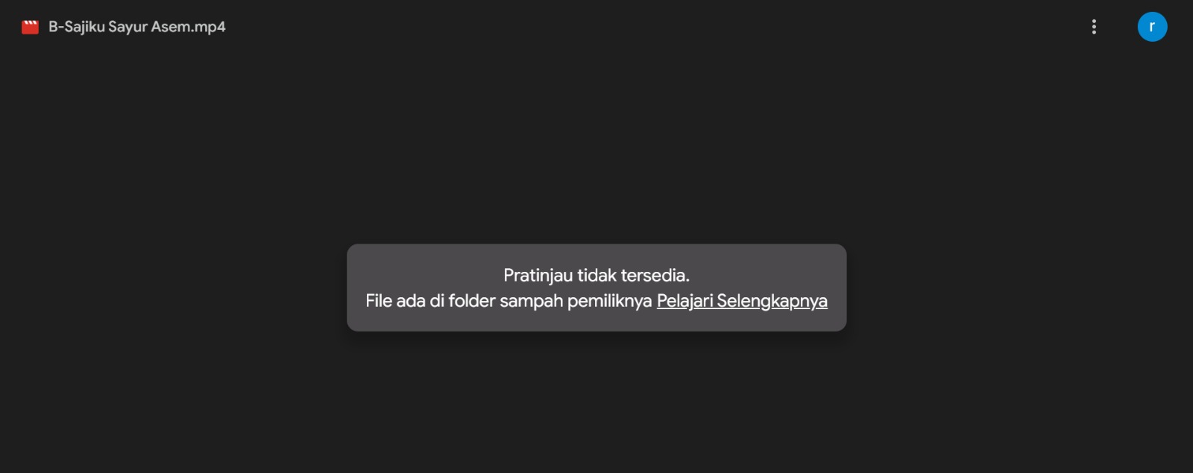Select the B-Sajiku Sayur Asem.mp4 file name
This screenshot has width=1193, height=473.
(137, 27)
